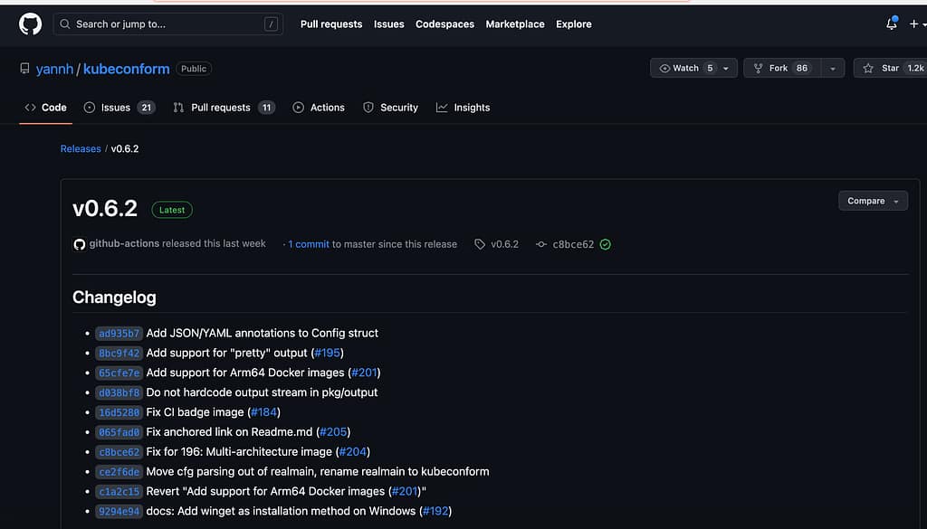Screen dimensions: 927x529
Task: Open the Actions tab with circular play icon
Action: [298, 107]
